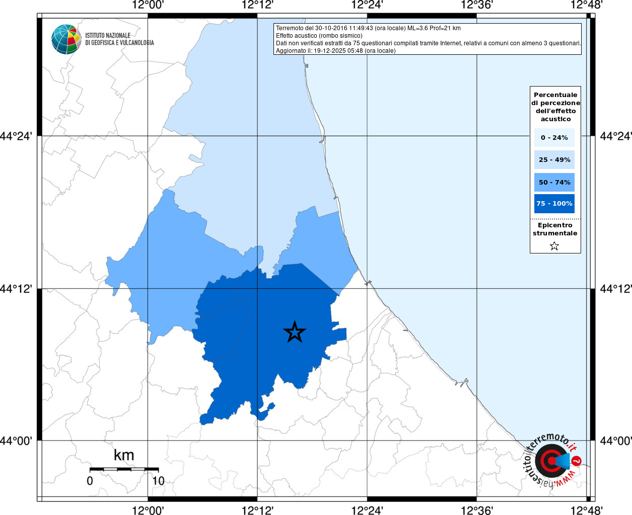
Task: Click the 'Epicentro strumentale' legend label
Action: [x=555, y=229]
